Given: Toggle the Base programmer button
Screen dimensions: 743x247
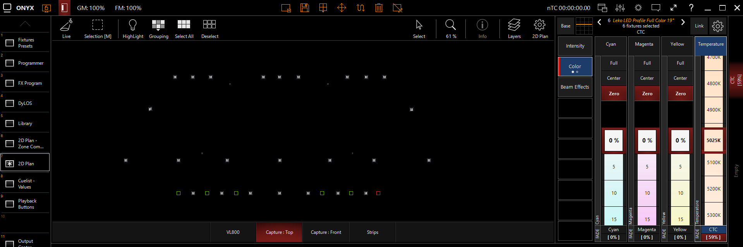Looking at the screenshot, I should (x=566, y=26).
